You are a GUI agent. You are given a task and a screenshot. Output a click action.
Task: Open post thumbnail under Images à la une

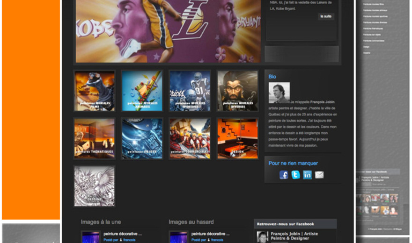tap(91, 237)
